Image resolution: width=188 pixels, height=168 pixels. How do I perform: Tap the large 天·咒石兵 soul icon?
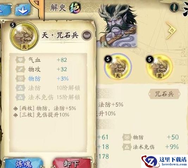tap(24, 36)
